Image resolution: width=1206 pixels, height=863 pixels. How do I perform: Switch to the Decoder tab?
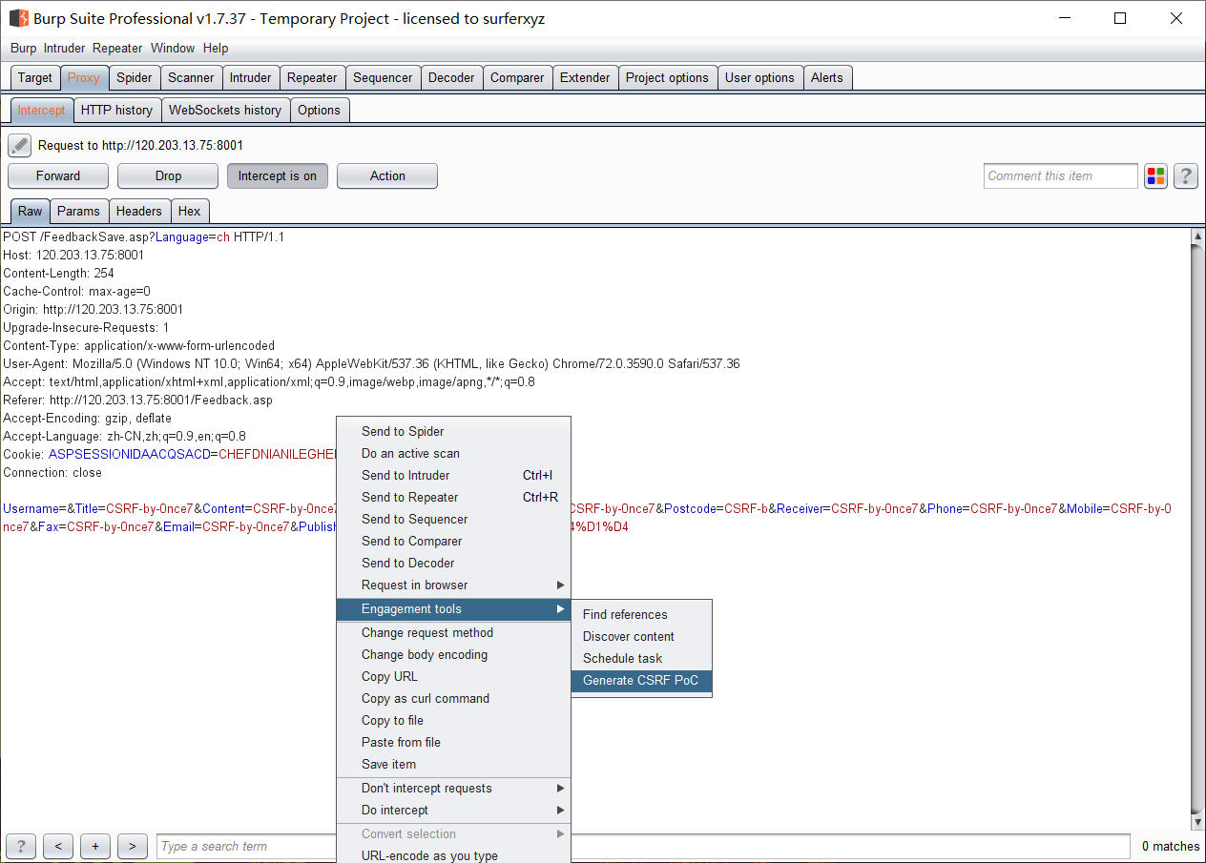point(451,78)
